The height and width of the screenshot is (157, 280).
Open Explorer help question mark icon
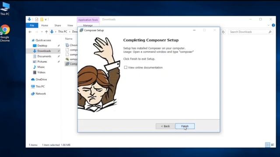click(x=273, y=25)
